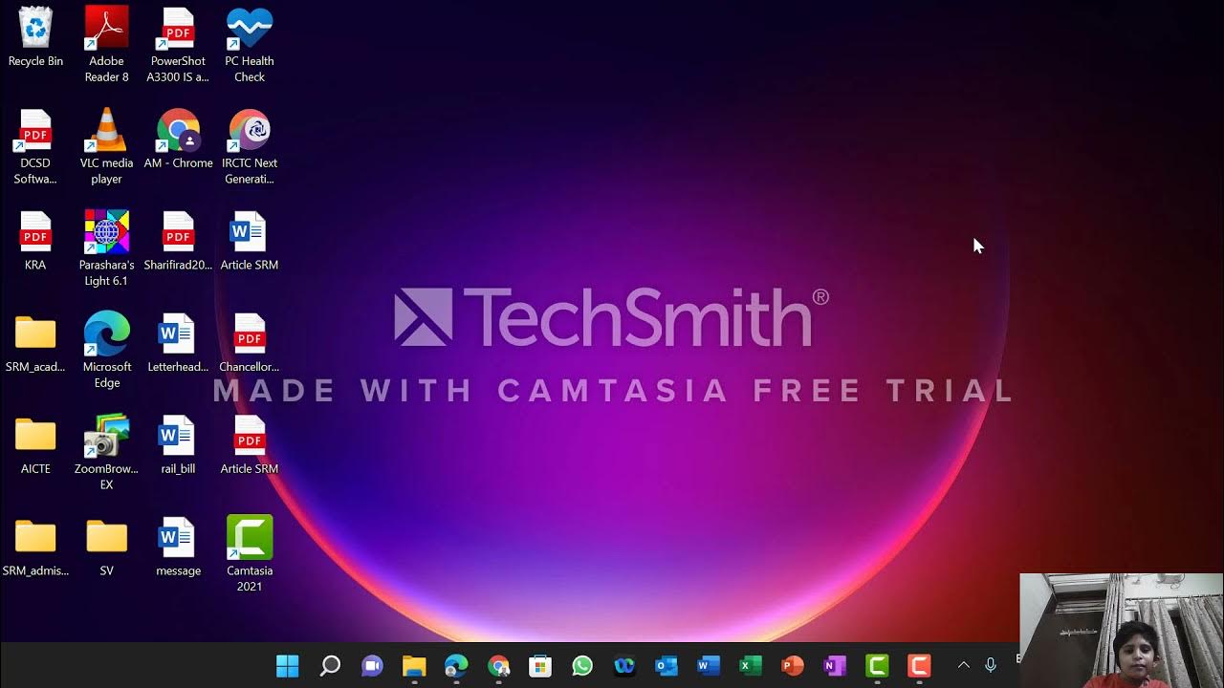Click the microphone tray icon

click(991, 665)
